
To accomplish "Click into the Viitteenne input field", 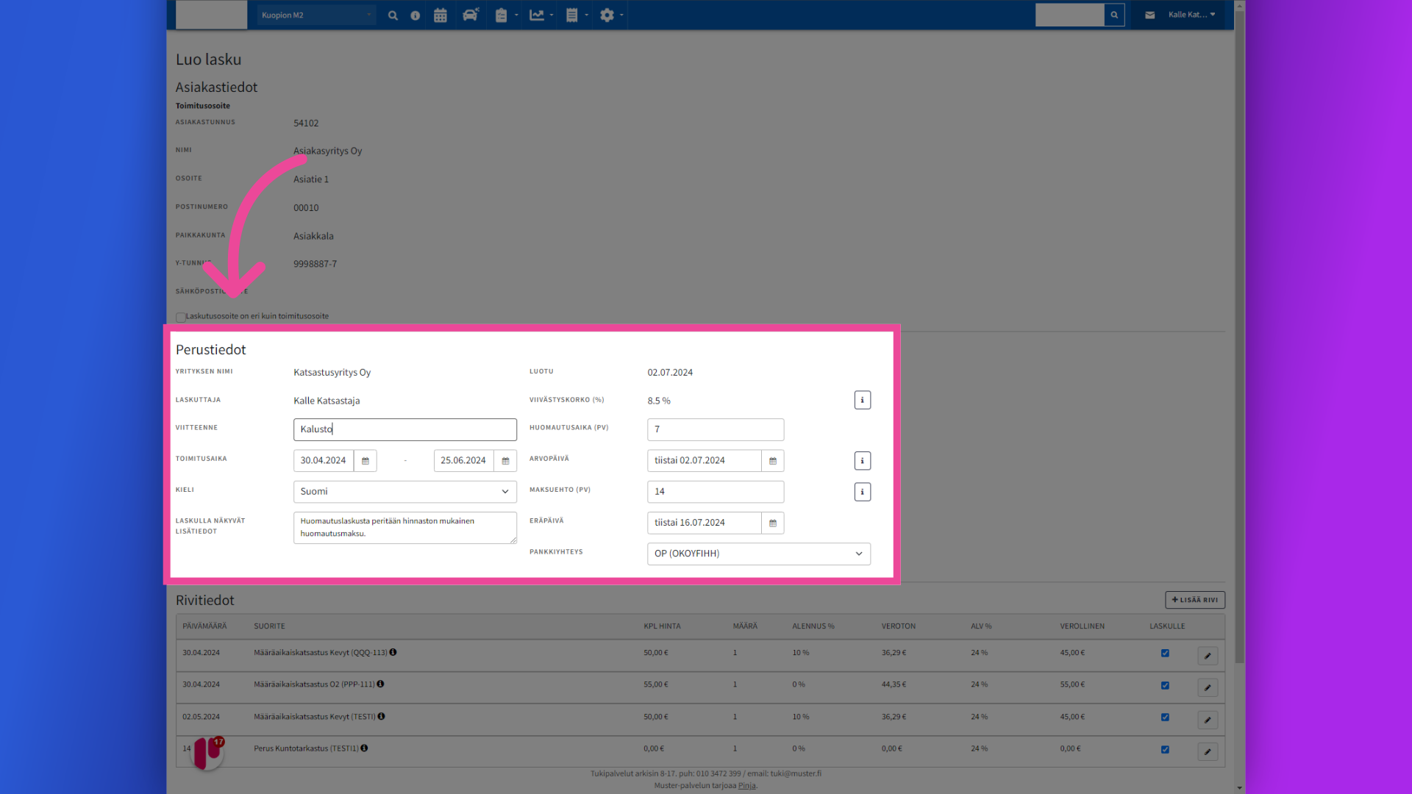I will 404,430.
